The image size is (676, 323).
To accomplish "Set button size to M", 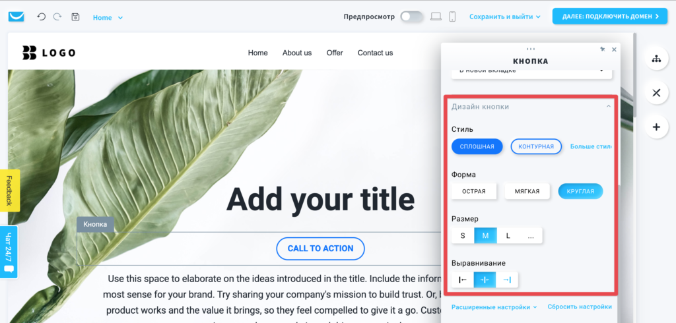I will click(485, 235).
